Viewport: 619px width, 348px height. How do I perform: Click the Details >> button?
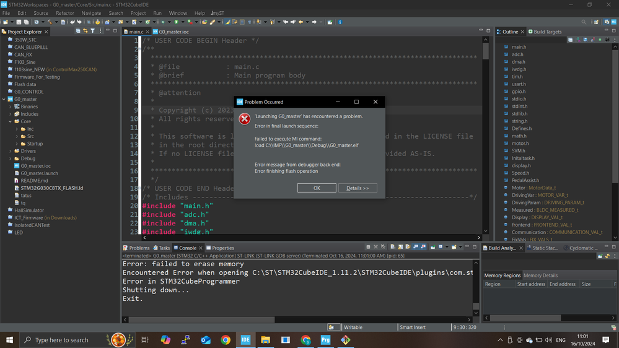click(358, 188)
